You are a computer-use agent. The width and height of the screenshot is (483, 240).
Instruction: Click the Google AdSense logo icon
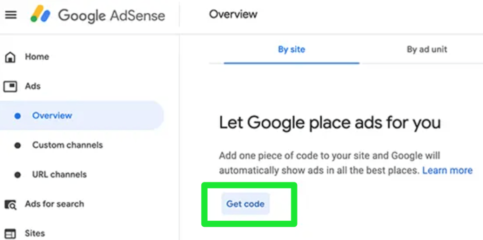click(41, 14)
